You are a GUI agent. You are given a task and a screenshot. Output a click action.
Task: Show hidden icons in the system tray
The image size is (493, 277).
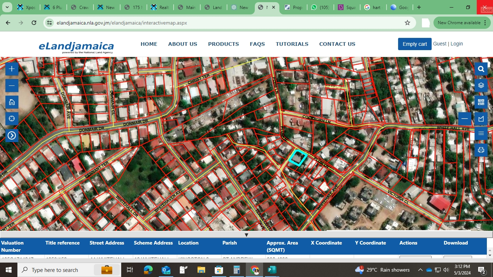(420, 270)
